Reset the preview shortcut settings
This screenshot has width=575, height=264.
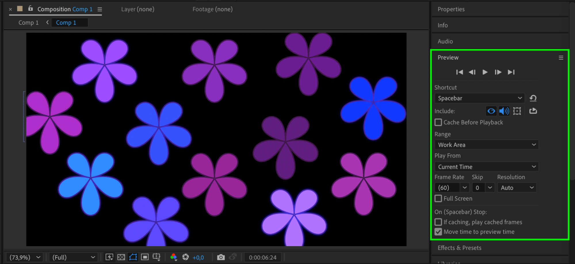533,98
